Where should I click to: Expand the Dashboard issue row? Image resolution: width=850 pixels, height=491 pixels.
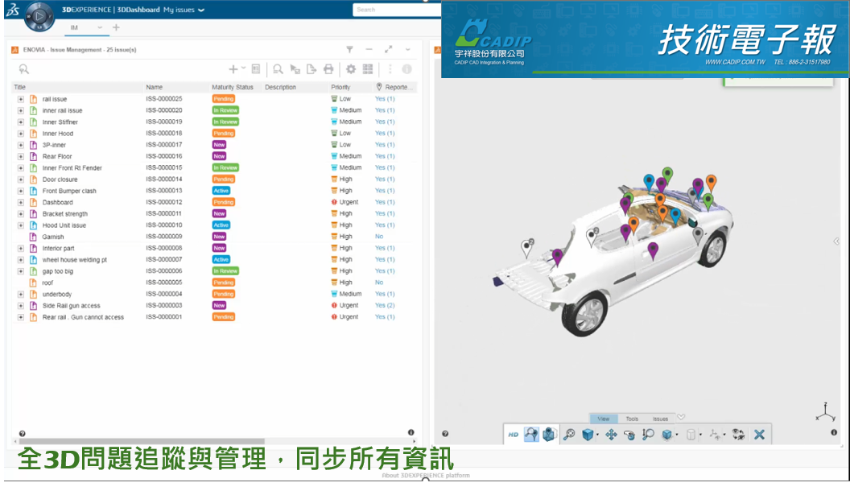click(21, 202)
